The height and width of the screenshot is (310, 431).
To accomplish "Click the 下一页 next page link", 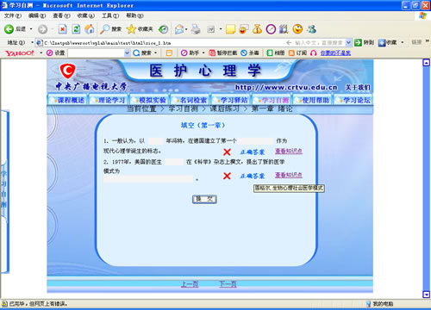I will tap(228, 284).
